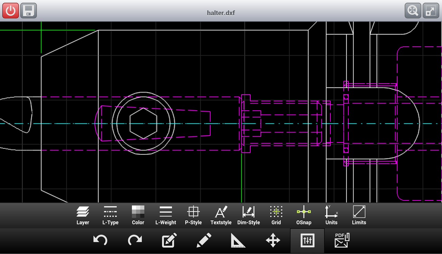Screen dimensions: 442x254
Task: Undo the last action
Action: [100, 240]
